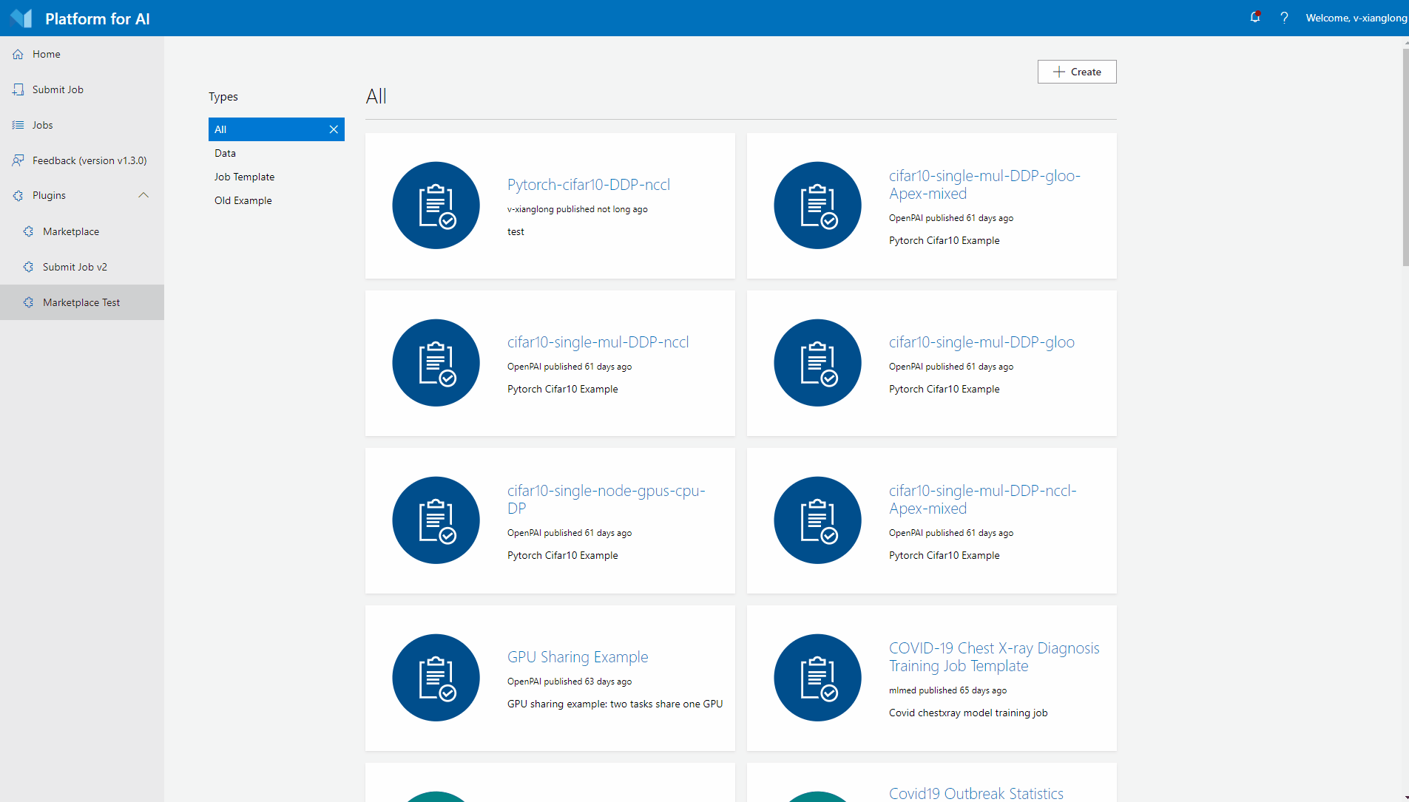Go to Home in the sidebar
Image resolution: width=1409 pixels, height=802 pixels.
point(82,54)
